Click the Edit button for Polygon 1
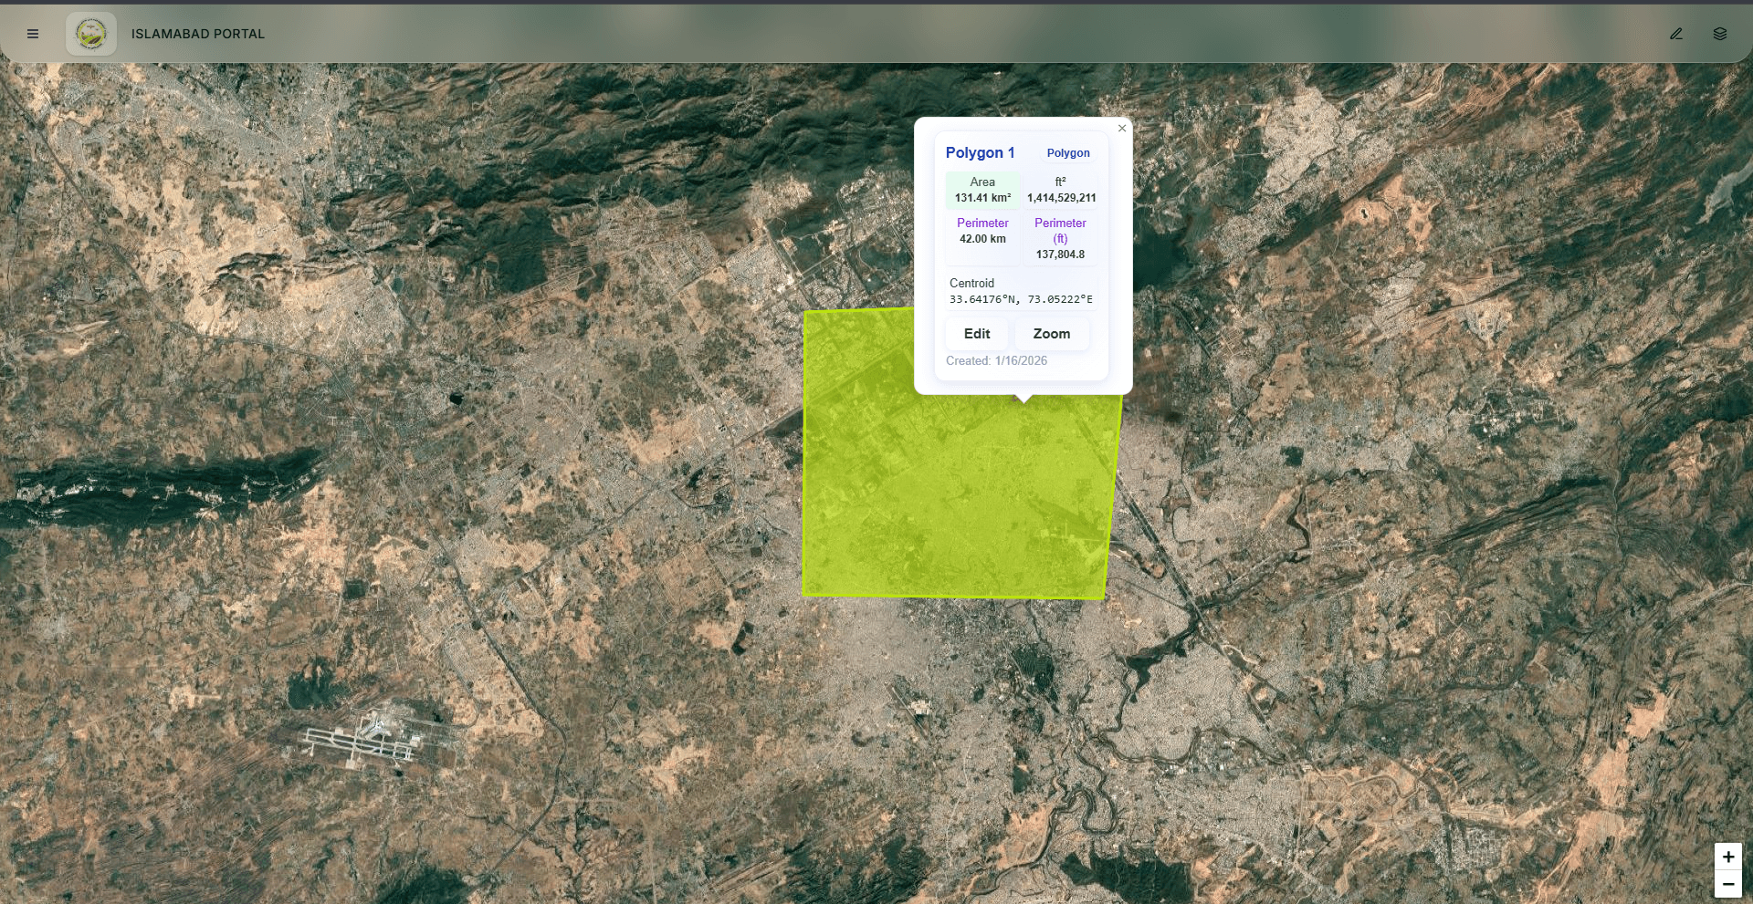Image resolution: width=1753 pixels, height=904 pixels. click(x=976, y=334)
